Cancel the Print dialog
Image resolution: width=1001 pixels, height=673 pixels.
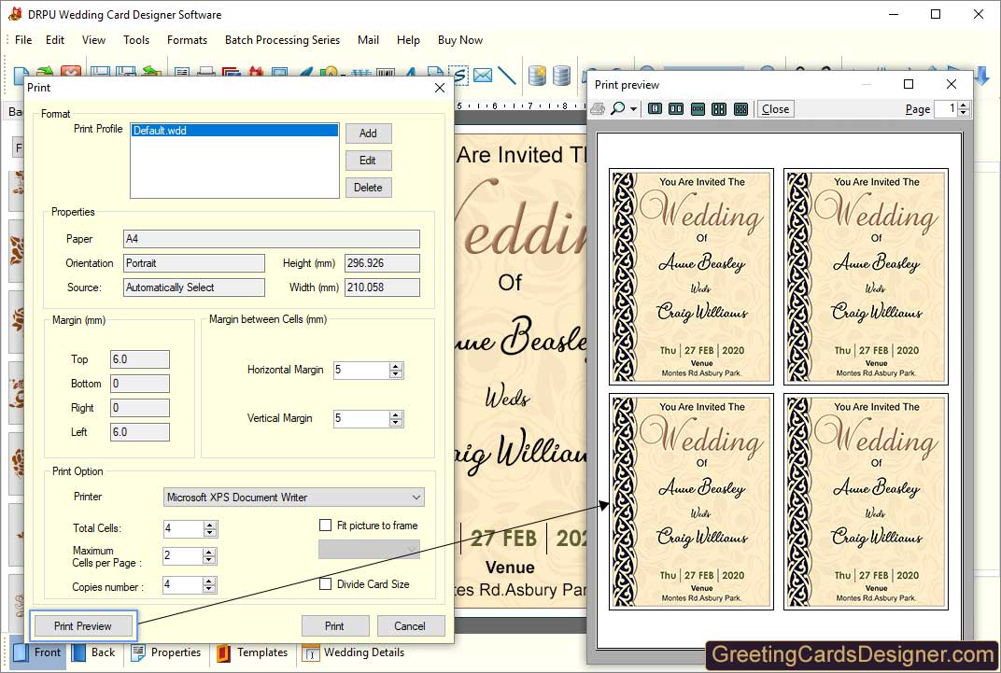coord(410,625)
